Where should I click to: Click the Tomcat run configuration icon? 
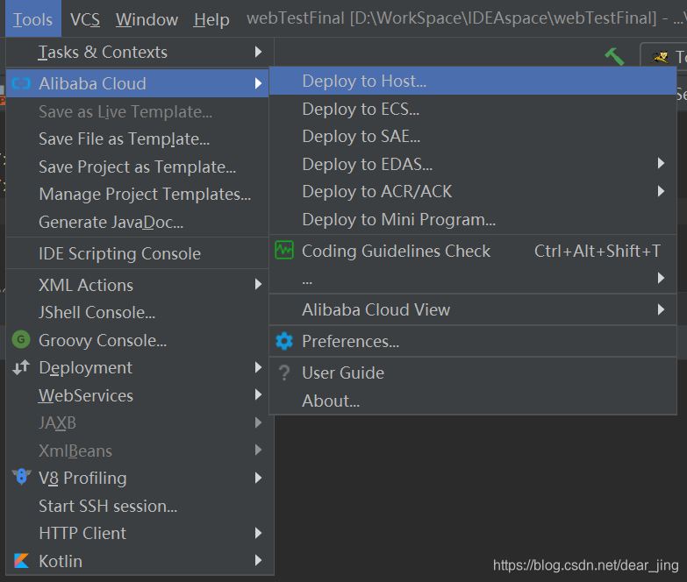[661, 57]
